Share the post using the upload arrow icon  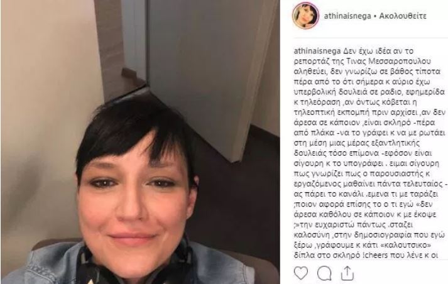click(x=347, y=273)
